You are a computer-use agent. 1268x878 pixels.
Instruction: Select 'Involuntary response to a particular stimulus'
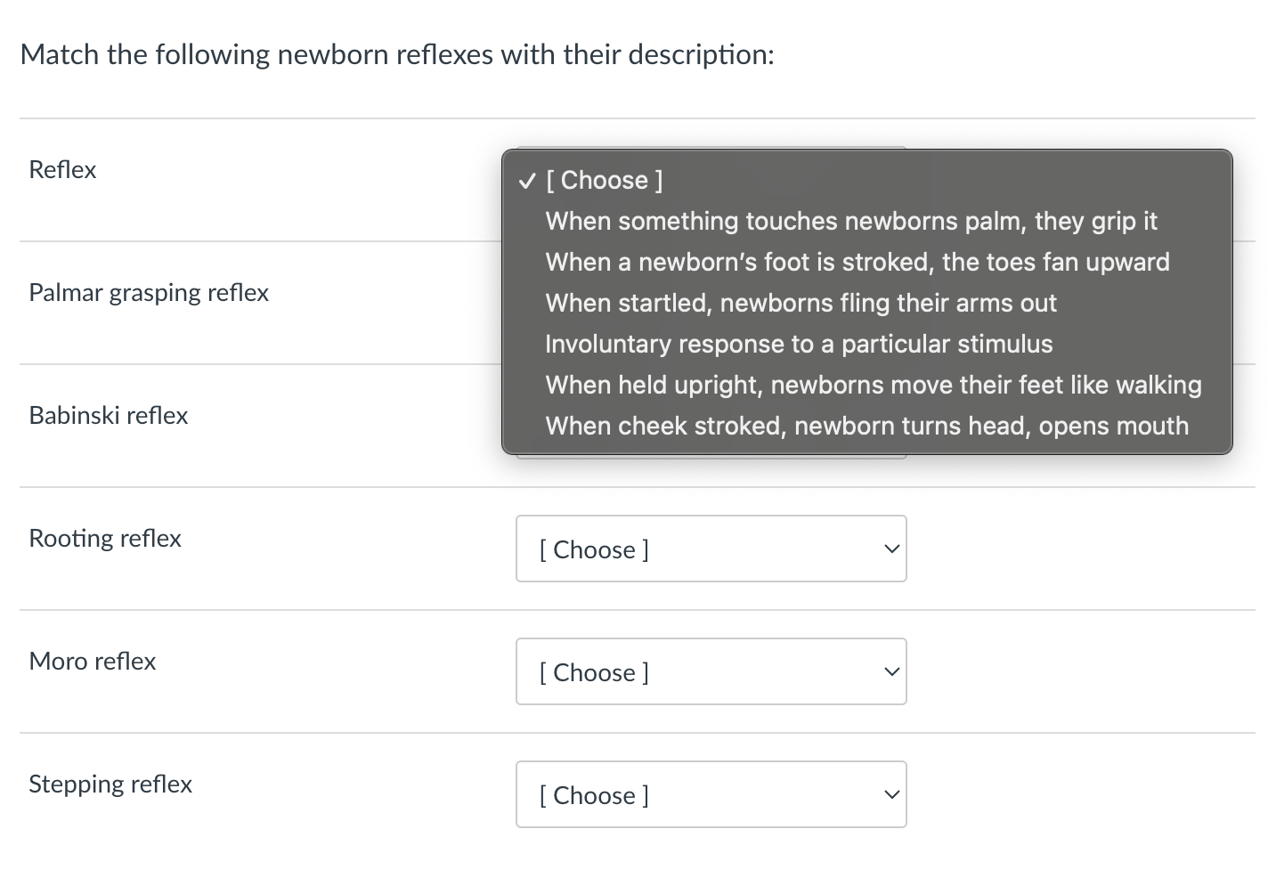point(799,344)
